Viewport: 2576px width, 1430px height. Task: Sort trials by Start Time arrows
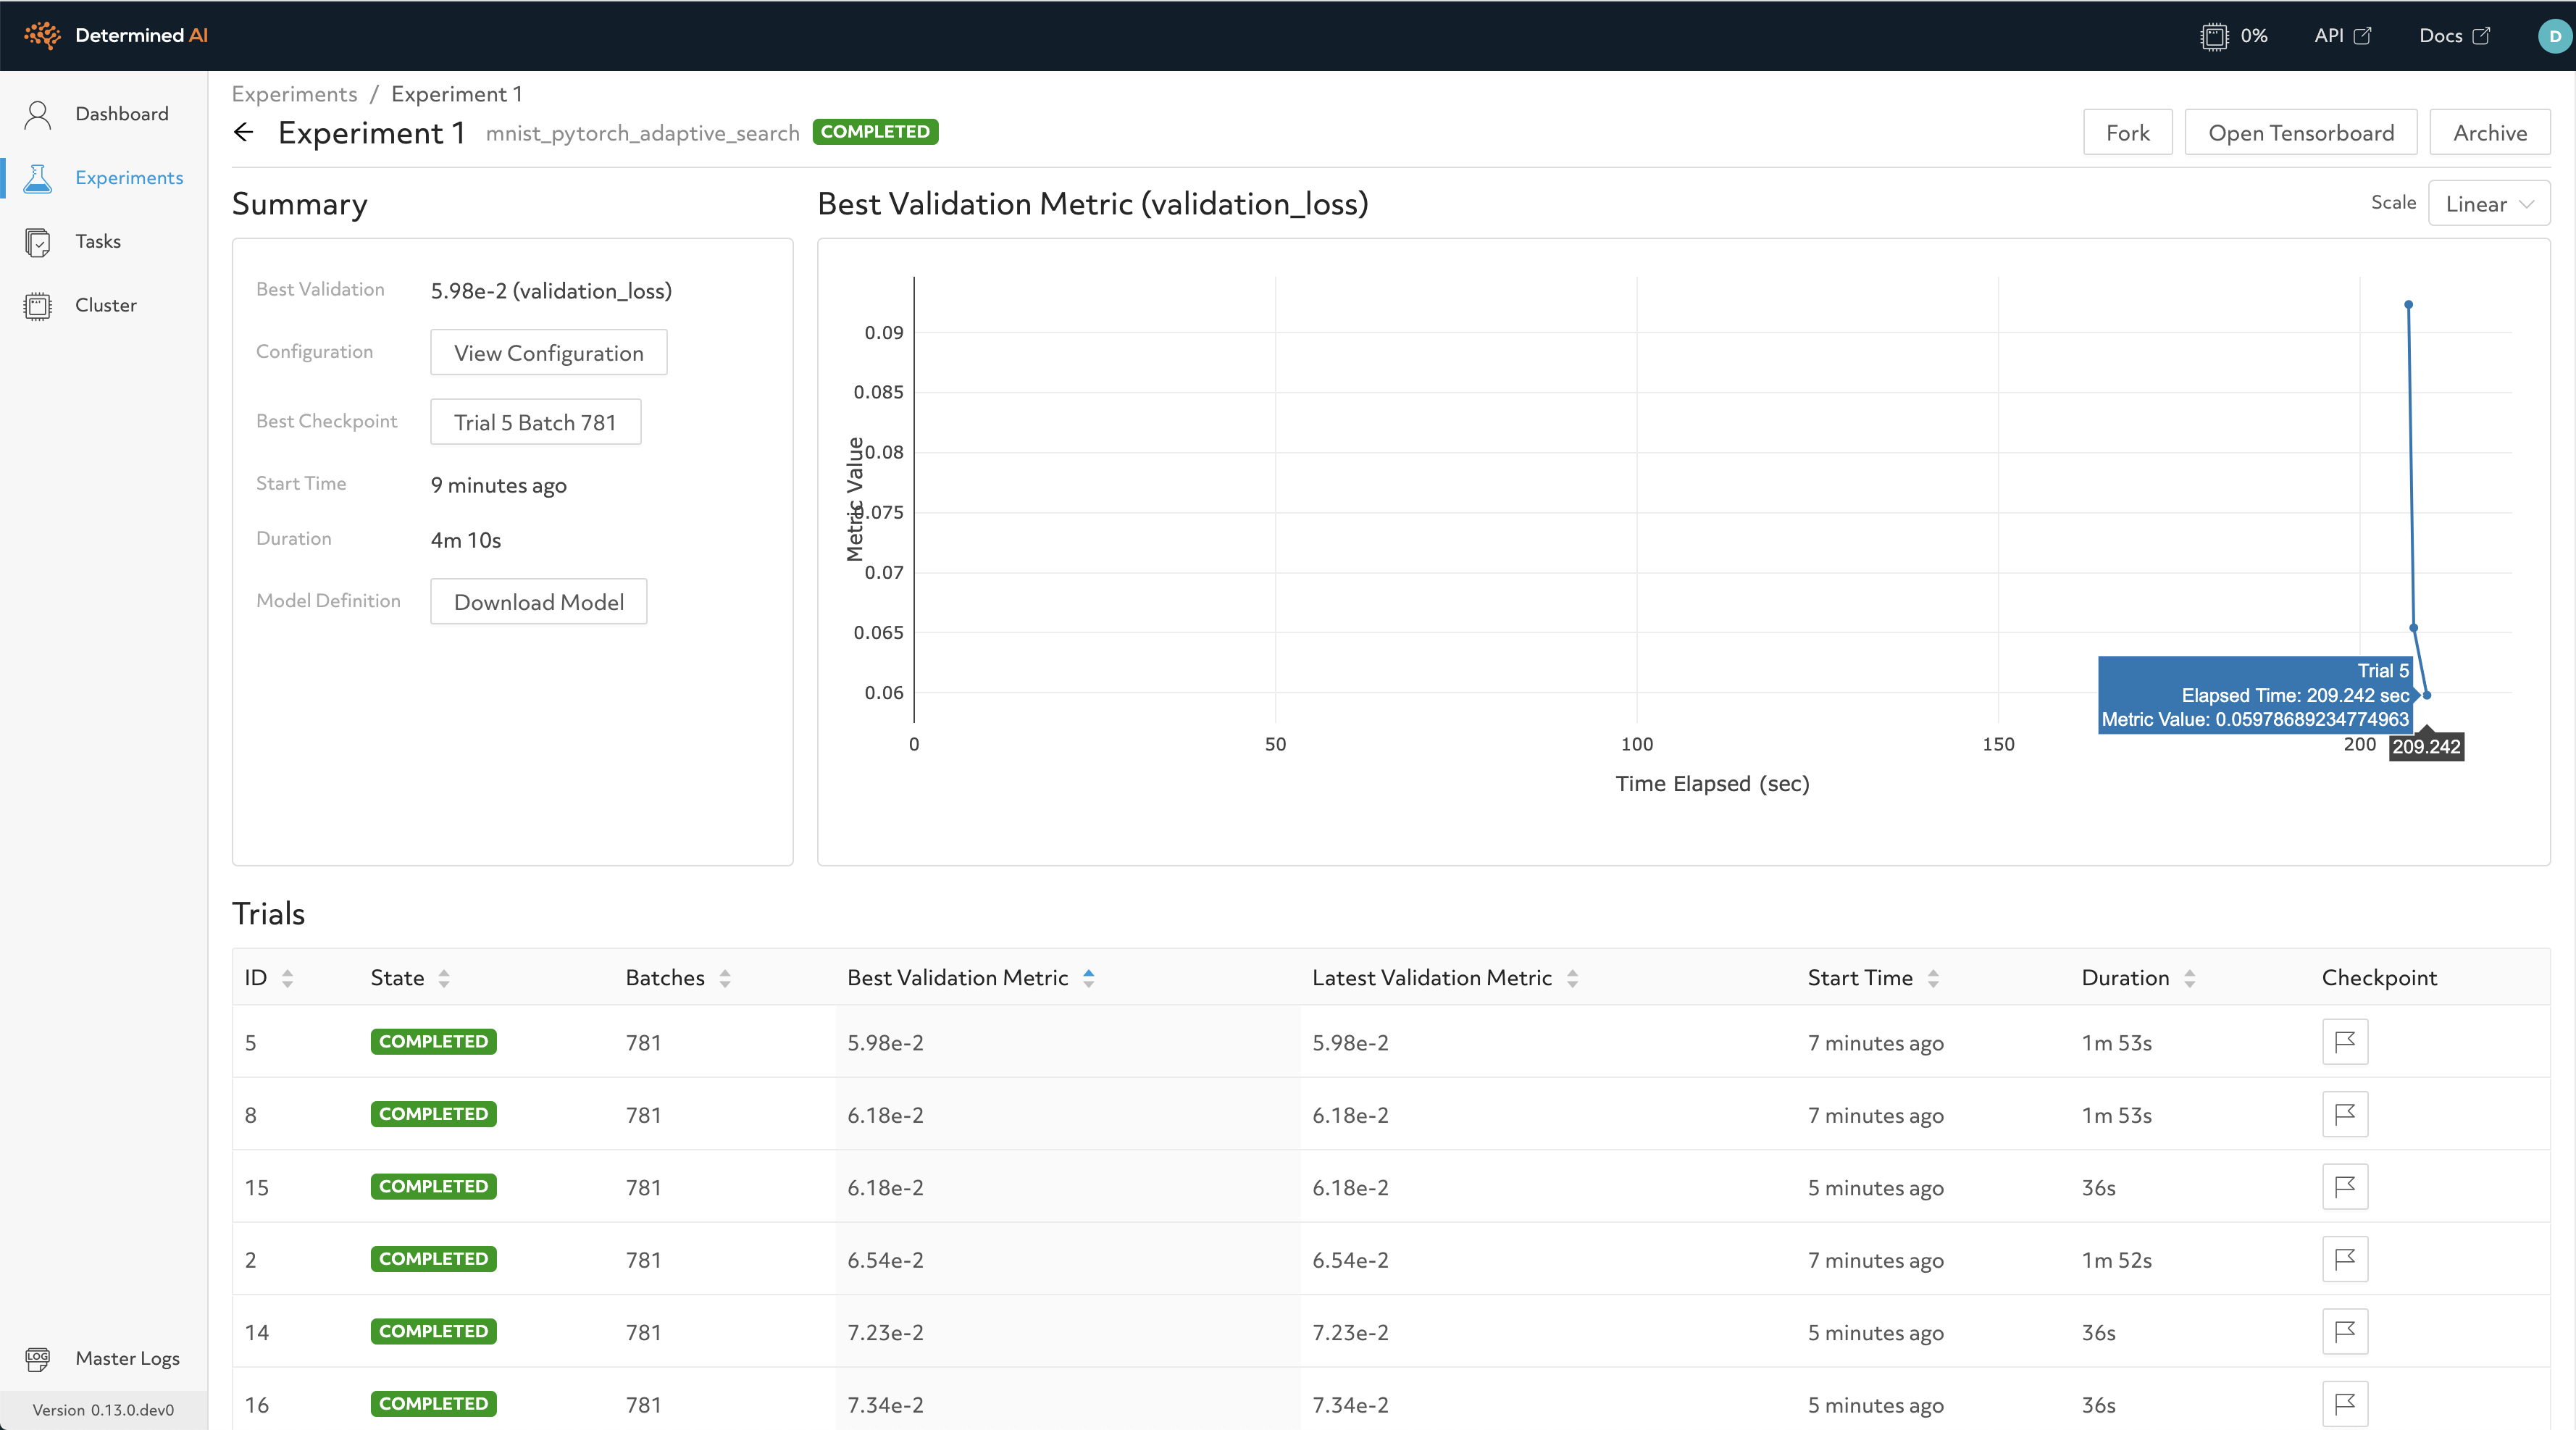click(1933, 978)
